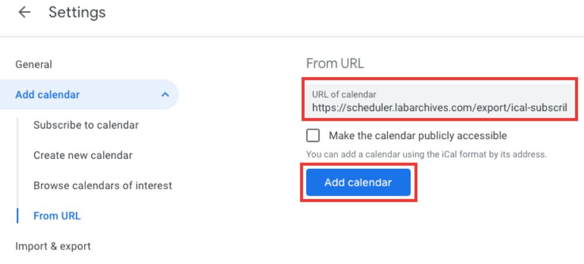The width and height of the screenshot is (584, 264).
Task: Select Add calendar in the sidebar
Action: pyautogui.click(x=47, y=95)
